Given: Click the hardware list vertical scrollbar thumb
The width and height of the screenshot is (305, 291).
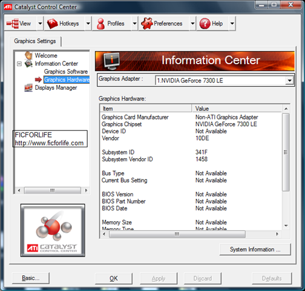Looking at the screenshot, I should point(286,152).
